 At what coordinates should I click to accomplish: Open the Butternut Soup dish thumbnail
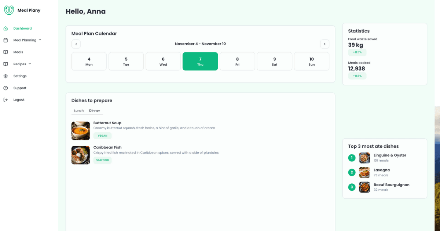click(x=81, y=131)
